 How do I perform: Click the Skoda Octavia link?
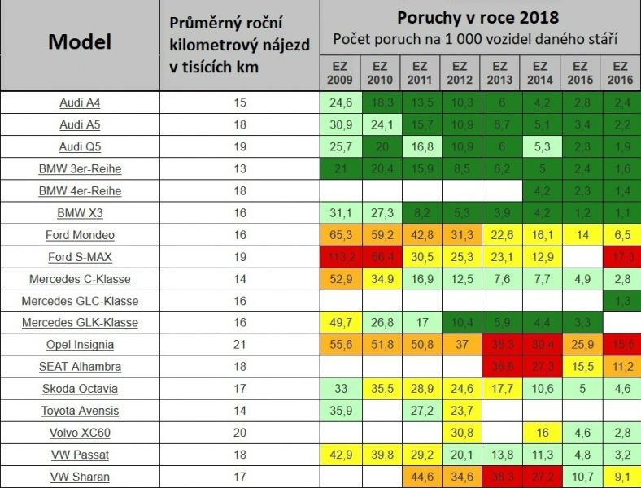pyautogui.click(x=80, y=389)
